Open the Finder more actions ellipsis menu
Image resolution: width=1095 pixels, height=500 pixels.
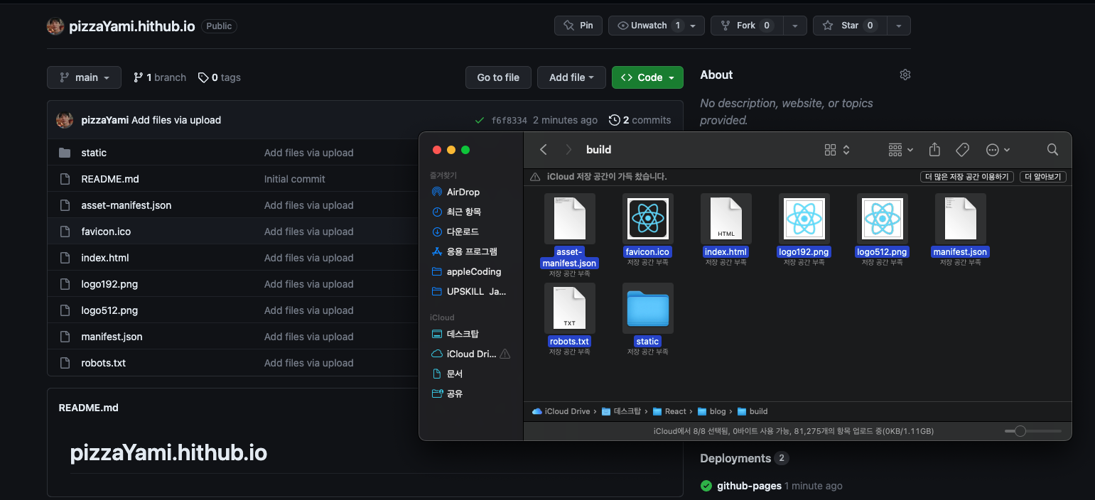[998, 149]
